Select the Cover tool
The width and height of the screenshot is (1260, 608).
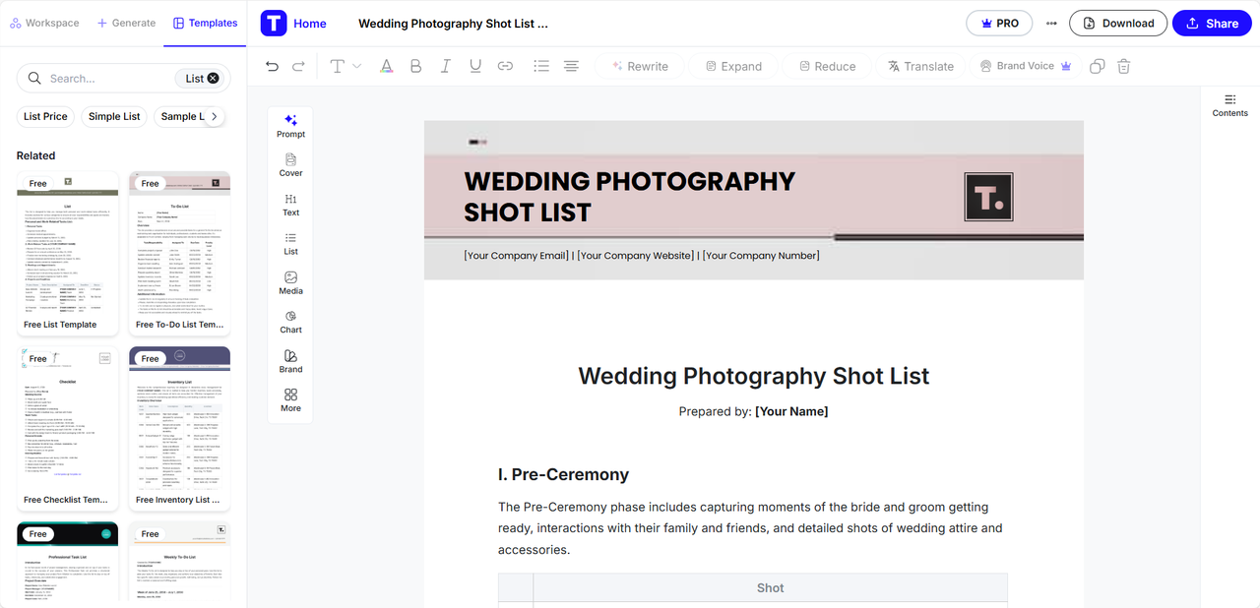click(290, 165)
